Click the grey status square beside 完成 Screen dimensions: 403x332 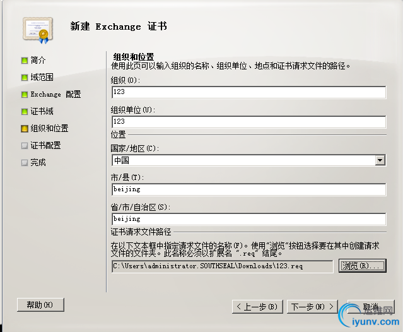point(25,163)
